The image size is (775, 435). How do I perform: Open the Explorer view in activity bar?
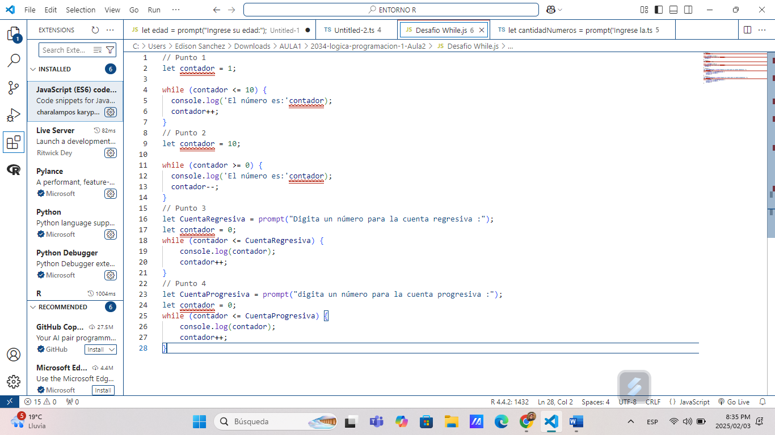pos(14,34)
